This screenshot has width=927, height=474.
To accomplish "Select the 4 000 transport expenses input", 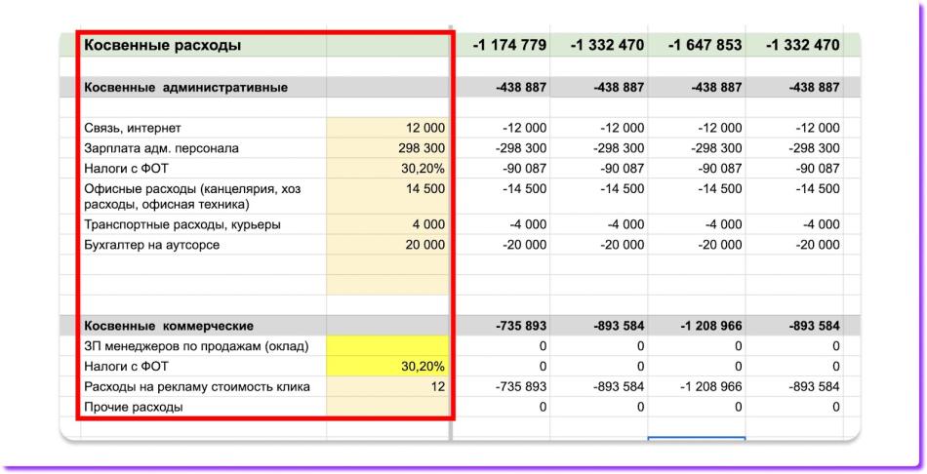I will (x=388, y=224).
